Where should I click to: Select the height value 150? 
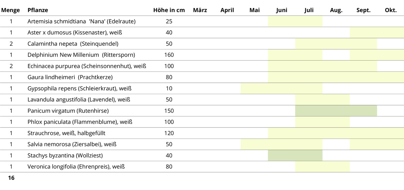(x=169, y=111)
